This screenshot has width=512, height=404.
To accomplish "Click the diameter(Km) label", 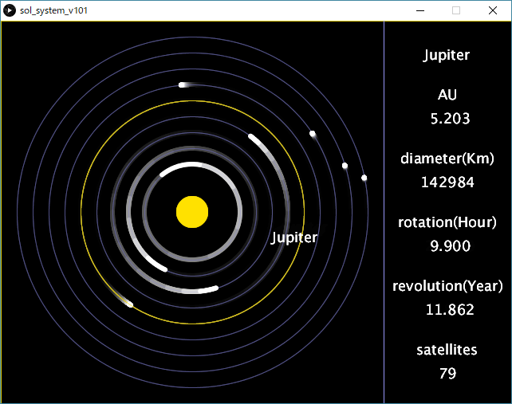I will click(447, 159).
